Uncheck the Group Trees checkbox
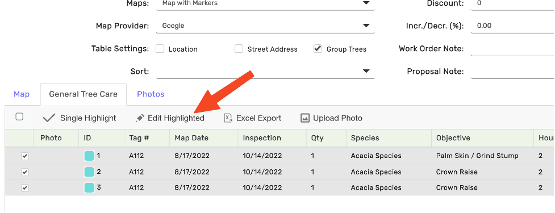Screen dimensions: 555x213 click(318, 49)
